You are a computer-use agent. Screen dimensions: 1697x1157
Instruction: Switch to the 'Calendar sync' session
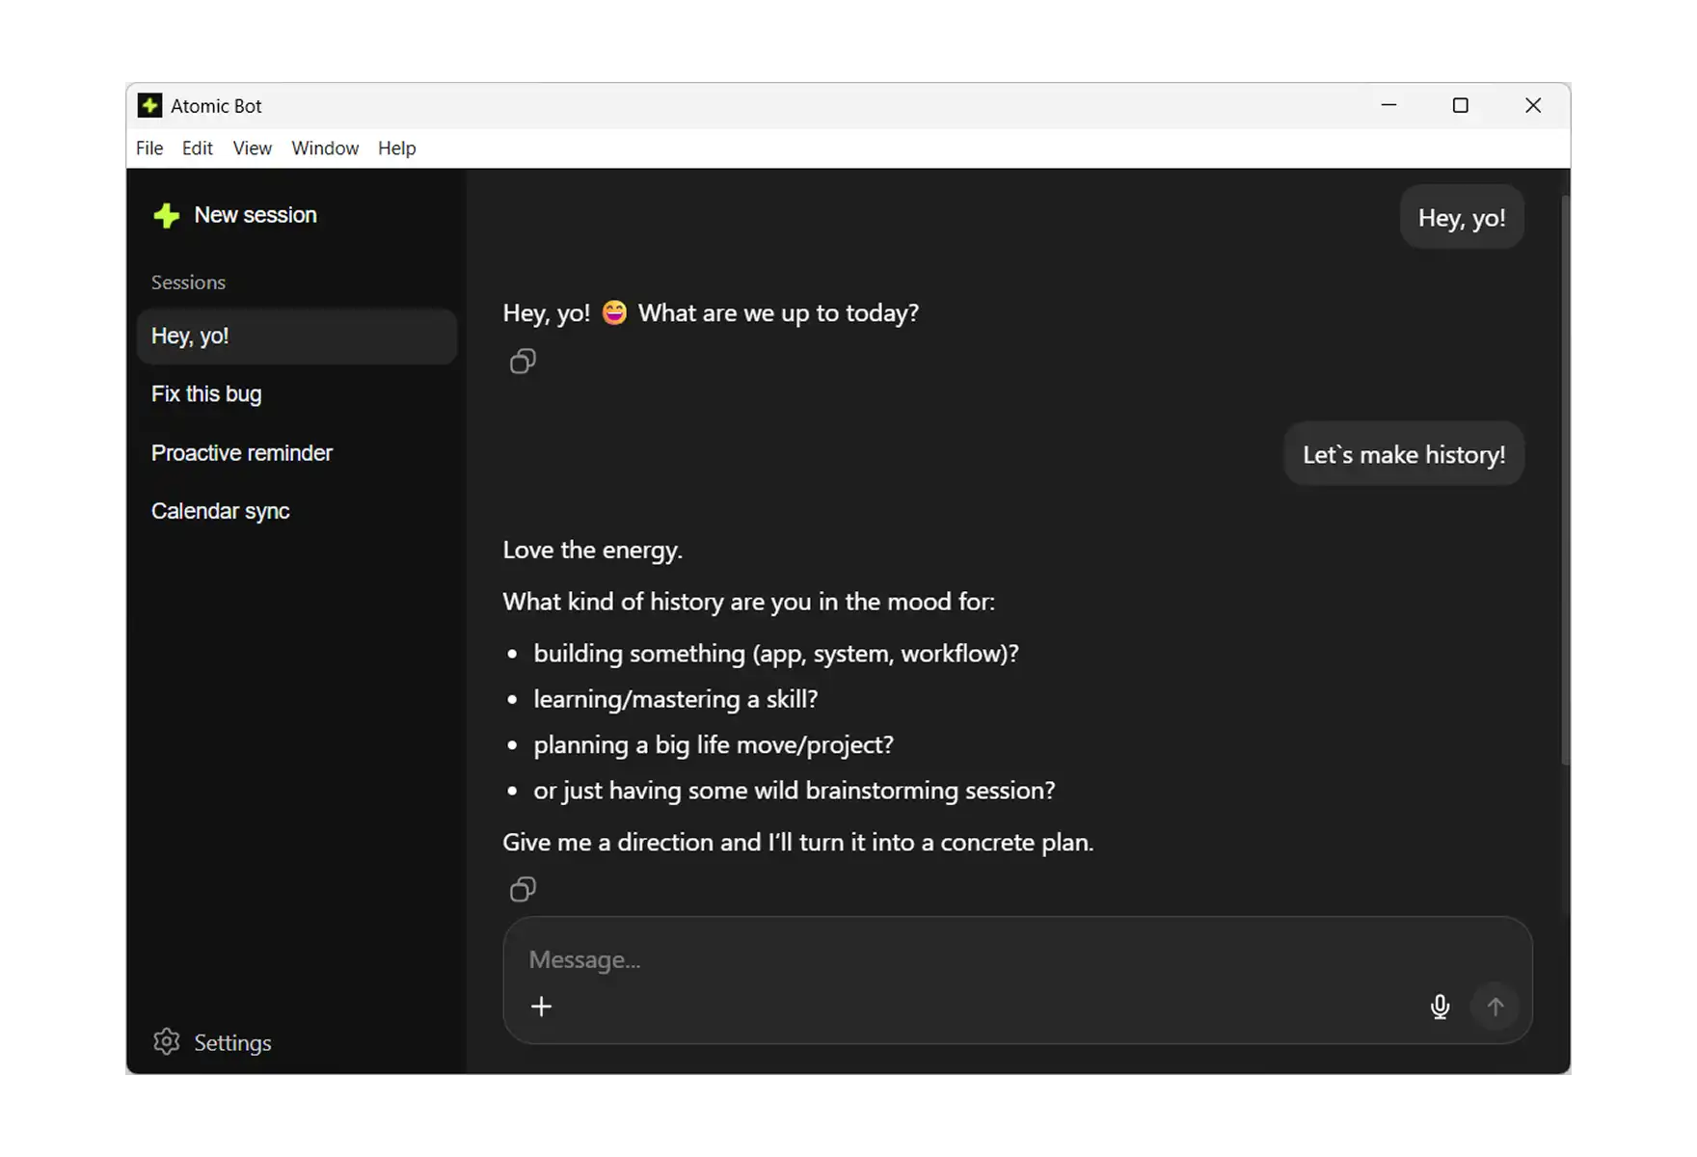click(220, 510)
